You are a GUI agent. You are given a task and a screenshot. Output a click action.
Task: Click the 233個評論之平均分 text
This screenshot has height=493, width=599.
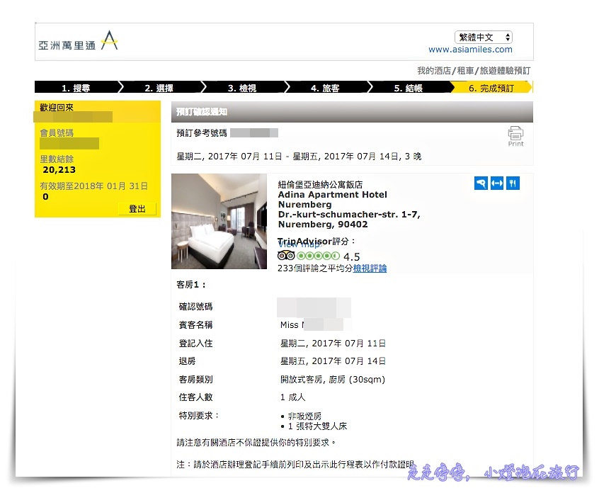(315, 268)
